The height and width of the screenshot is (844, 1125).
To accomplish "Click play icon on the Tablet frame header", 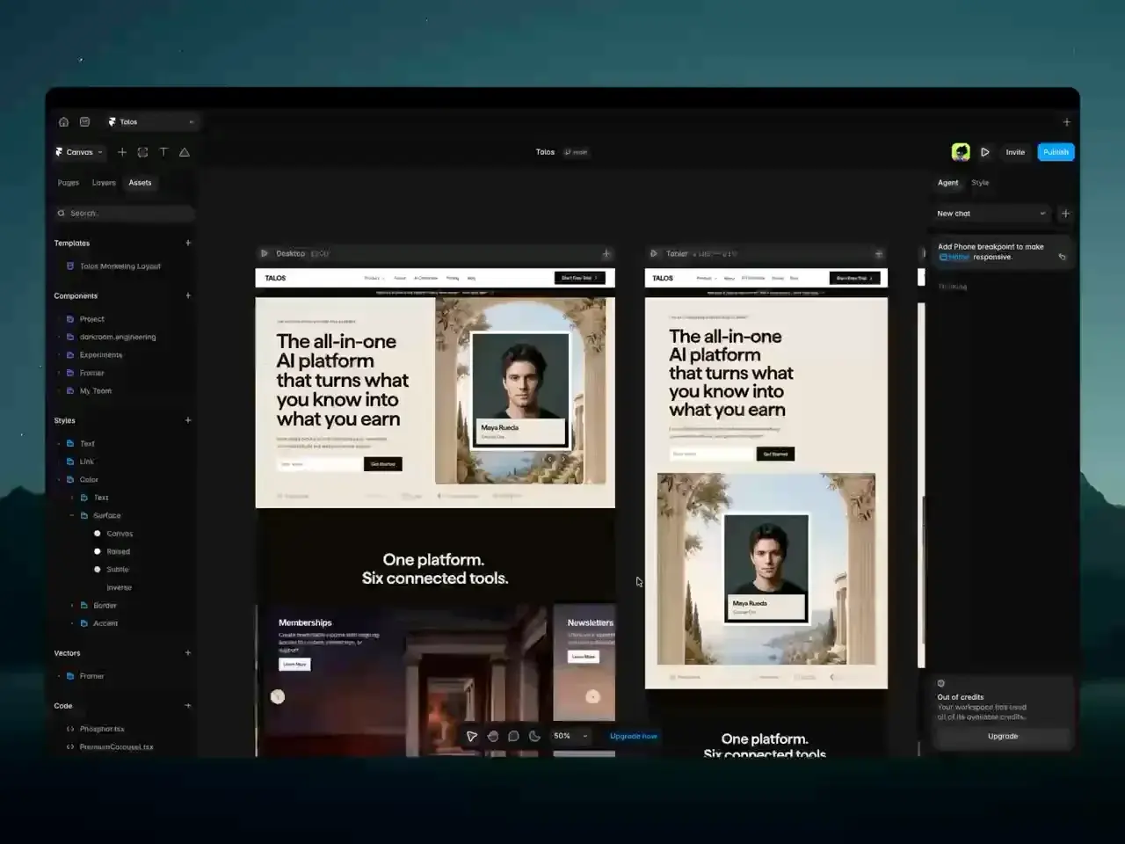I will (x=653, y=253).
